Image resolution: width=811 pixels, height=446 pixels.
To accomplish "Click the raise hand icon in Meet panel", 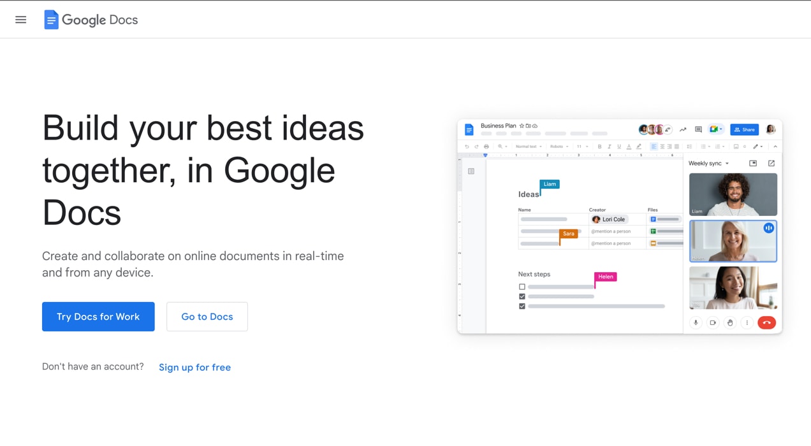I will tap(730, 322).
